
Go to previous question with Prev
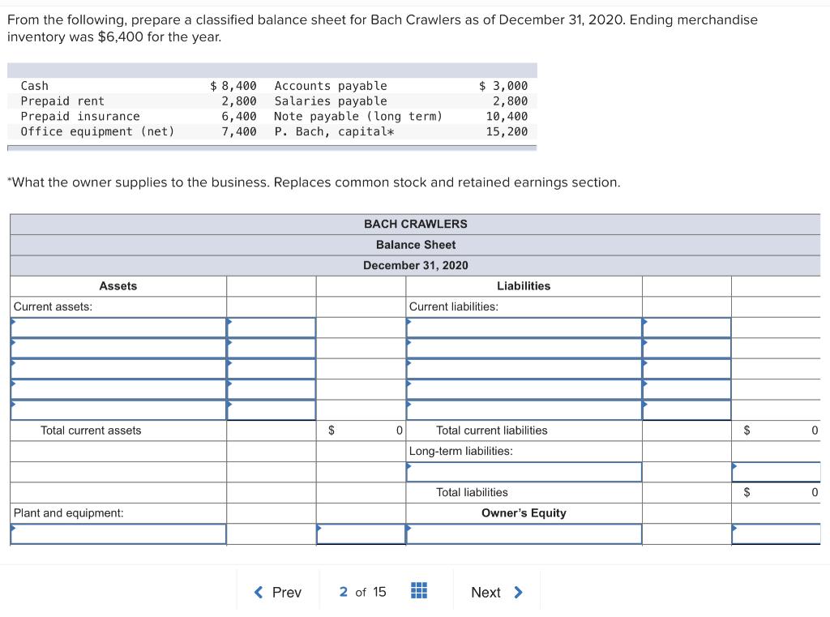tap(278, 592)
